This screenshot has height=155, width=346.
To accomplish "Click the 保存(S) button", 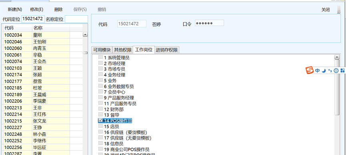I will (x=80, y=10).
